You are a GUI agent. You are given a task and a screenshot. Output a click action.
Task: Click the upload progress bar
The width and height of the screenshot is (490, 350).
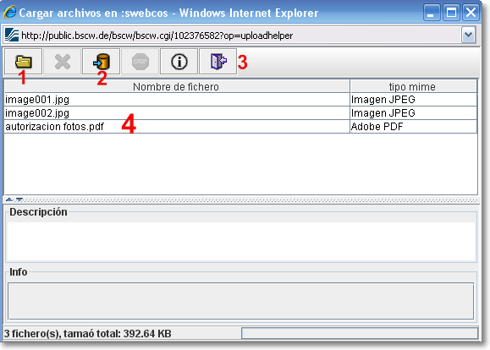[x=360, y=333]
